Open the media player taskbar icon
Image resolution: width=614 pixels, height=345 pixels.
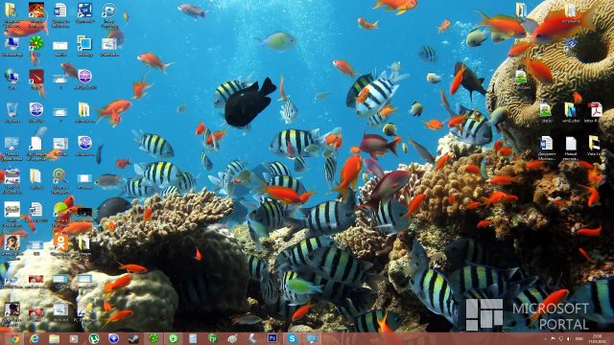pyautogui.click(x=74, y=338)
